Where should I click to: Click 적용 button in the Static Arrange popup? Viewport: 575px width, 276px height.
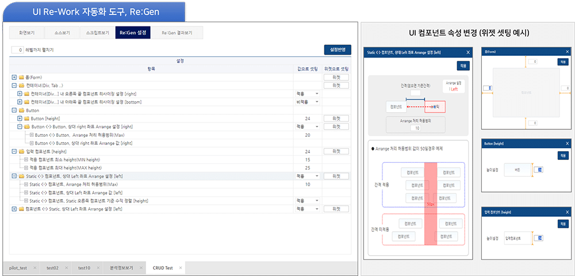(463, 66)
